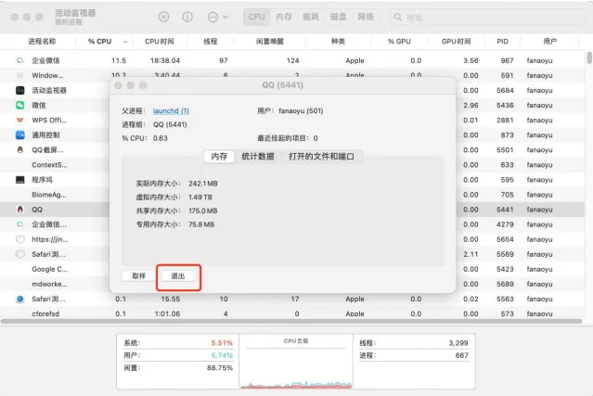Open the launchd (1) parent process link

point(171,110)
